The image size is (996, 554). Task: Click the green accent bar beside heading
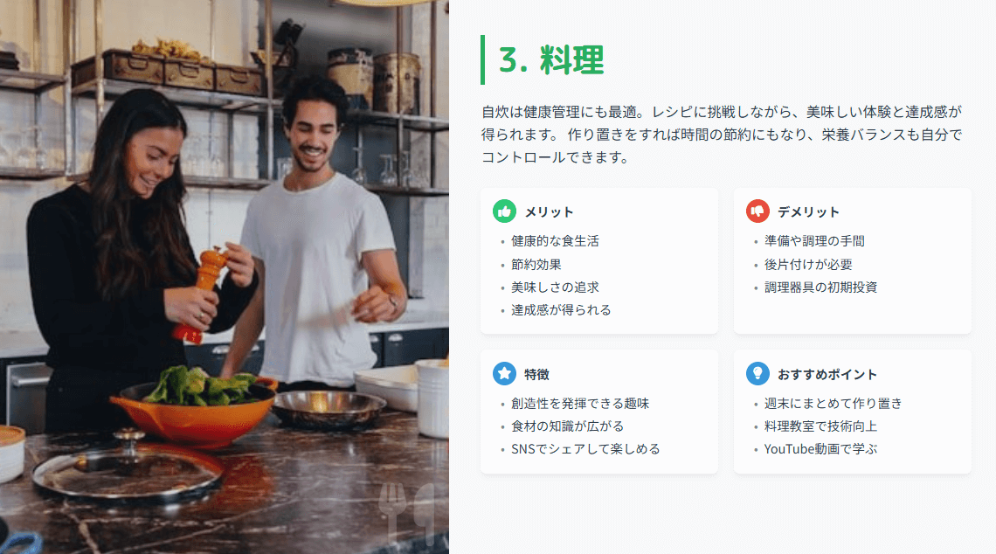[x=483, y=59]
